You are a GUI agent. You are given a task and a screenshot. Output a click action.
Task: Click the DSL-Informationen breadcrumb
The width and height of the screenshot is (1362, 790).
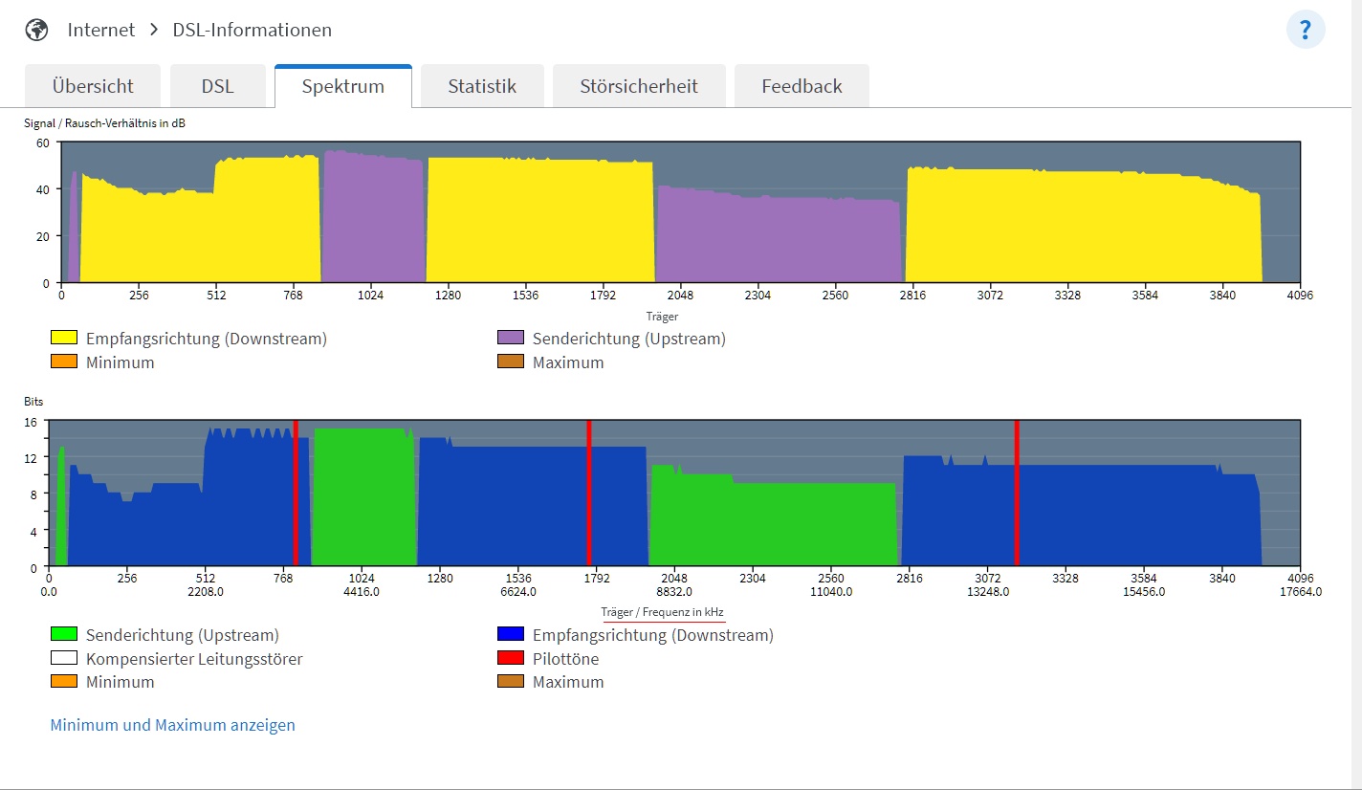click(x=253, y=30)
